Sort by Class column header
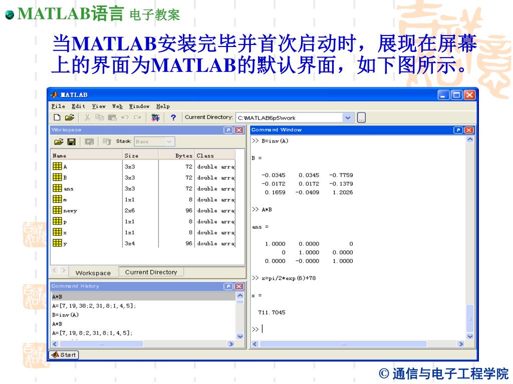 [215, 156]
